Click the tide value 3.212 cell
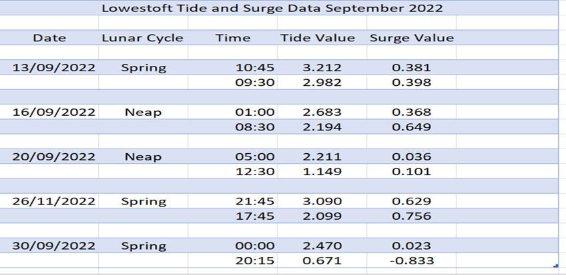 322,67
